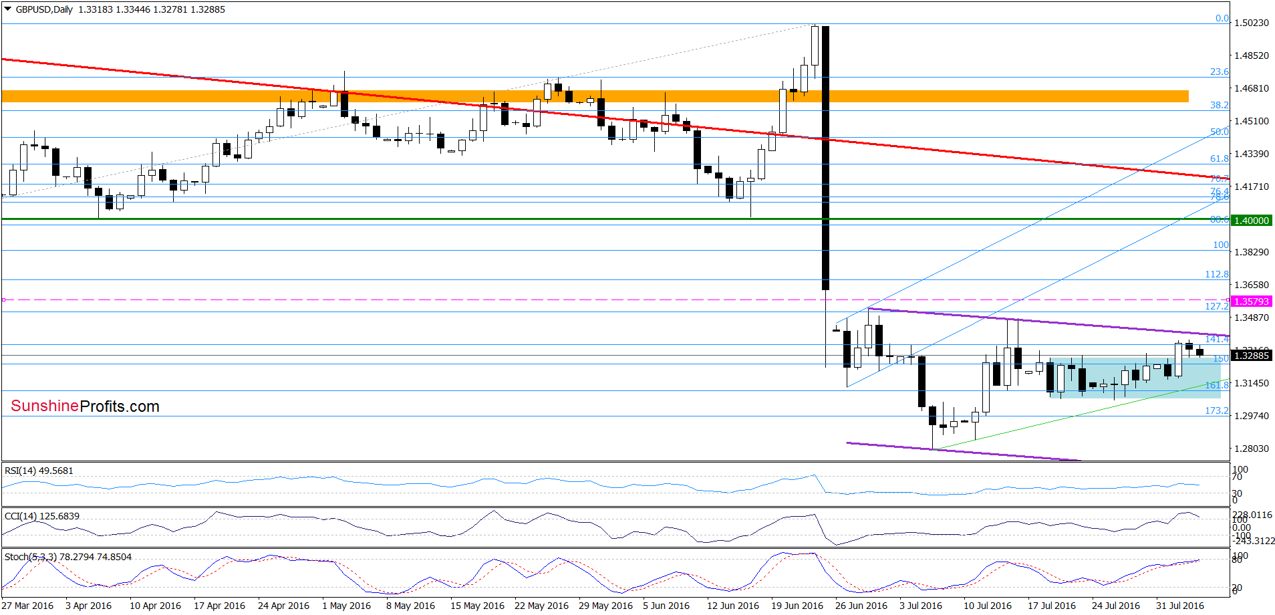Click the CCI(14) 125.6839 indicator label
Screen dimensions: 1275x615
(x=42, y=516)
